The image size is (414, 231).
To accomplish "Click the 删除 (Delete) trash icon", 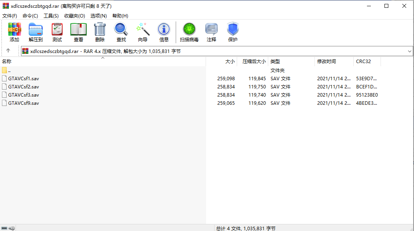I will (100, 29).
